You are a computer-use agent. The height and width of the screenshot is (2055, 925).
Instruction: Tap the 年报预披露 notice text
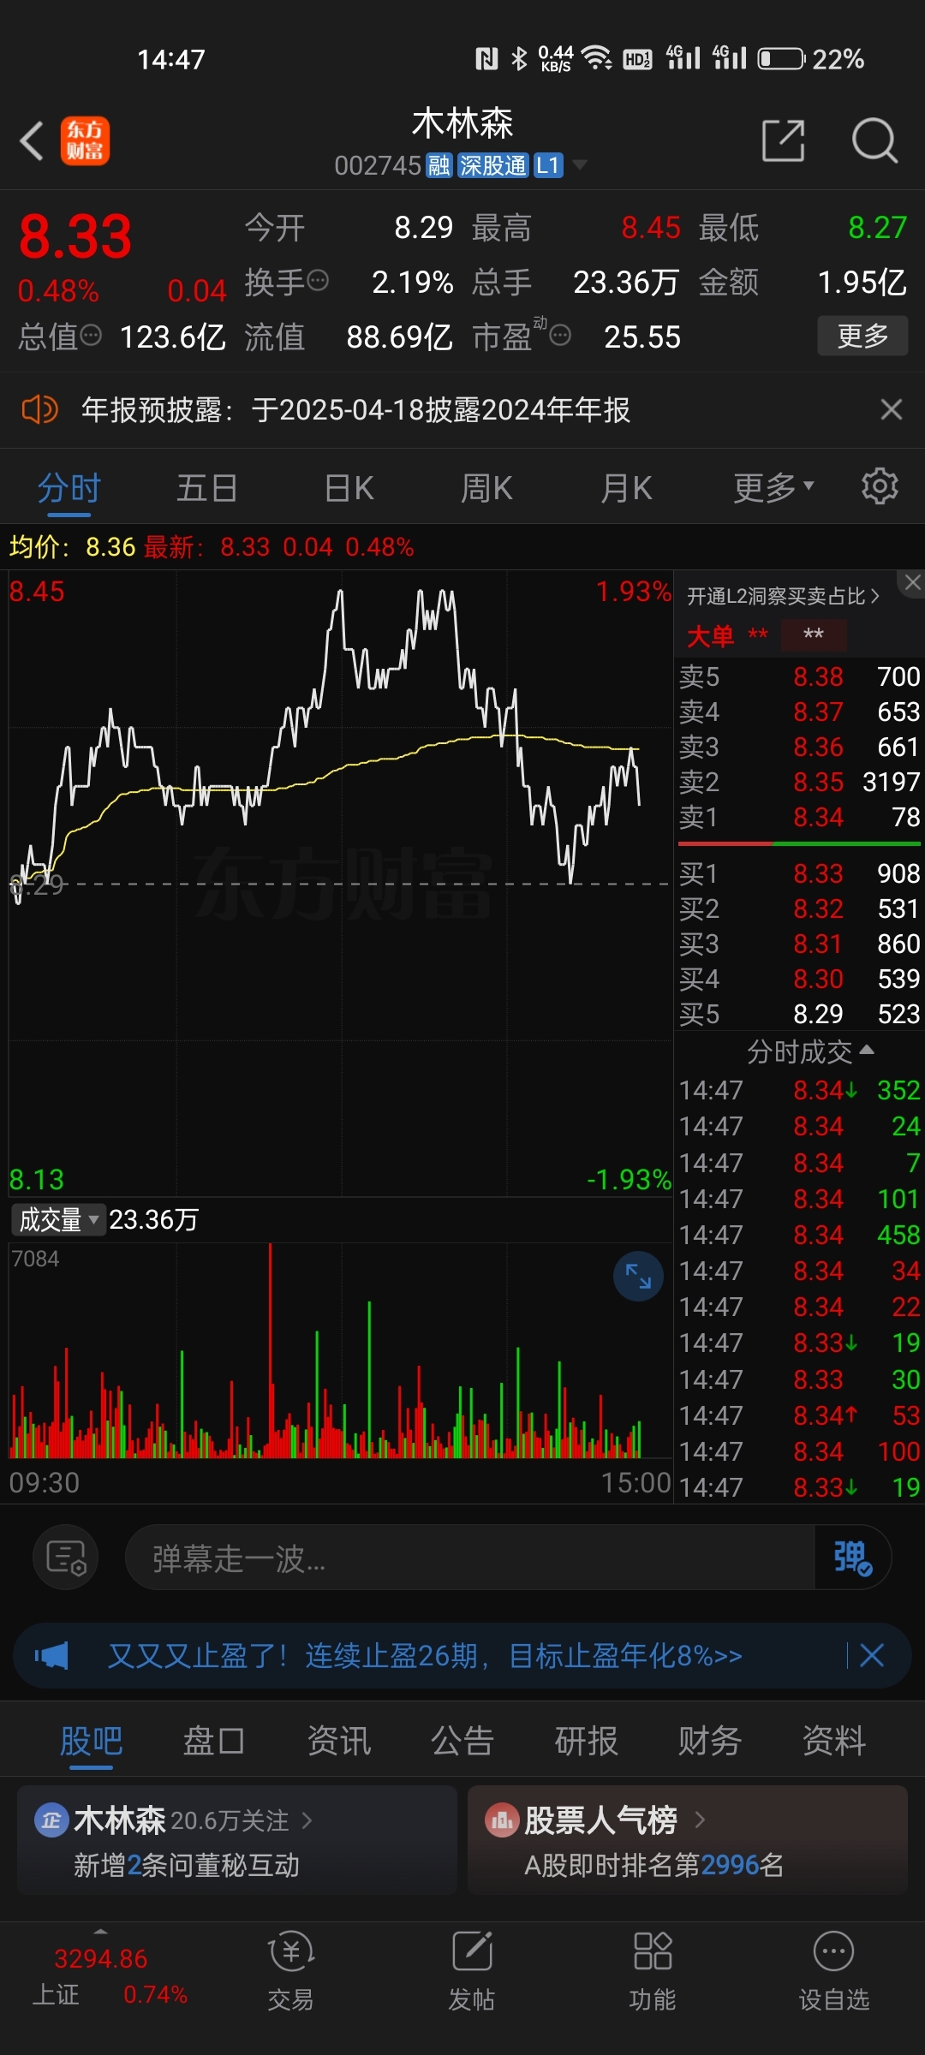coord(355,410)
